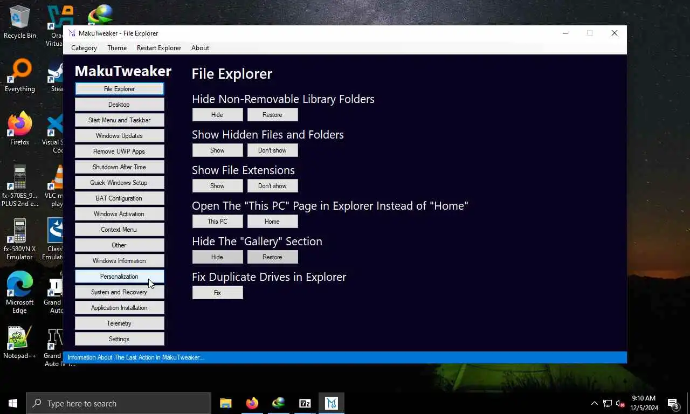Click Show under Show Hidden Files and Folders
690x414 pixels.
(217, 150)
